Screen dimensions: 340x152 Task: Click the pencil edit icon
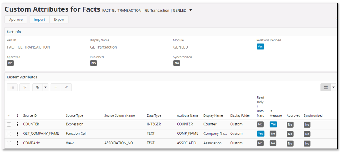click(66, 87)
